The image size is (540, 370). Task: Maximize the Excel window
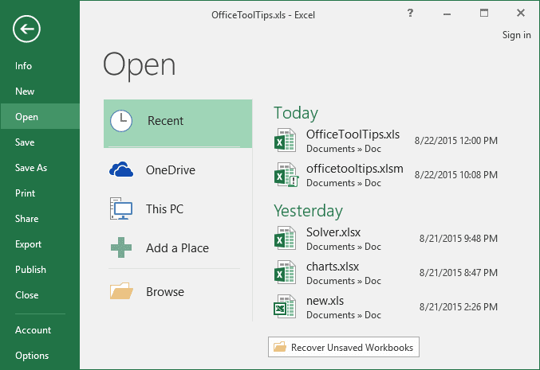click(x=484, y=13)
